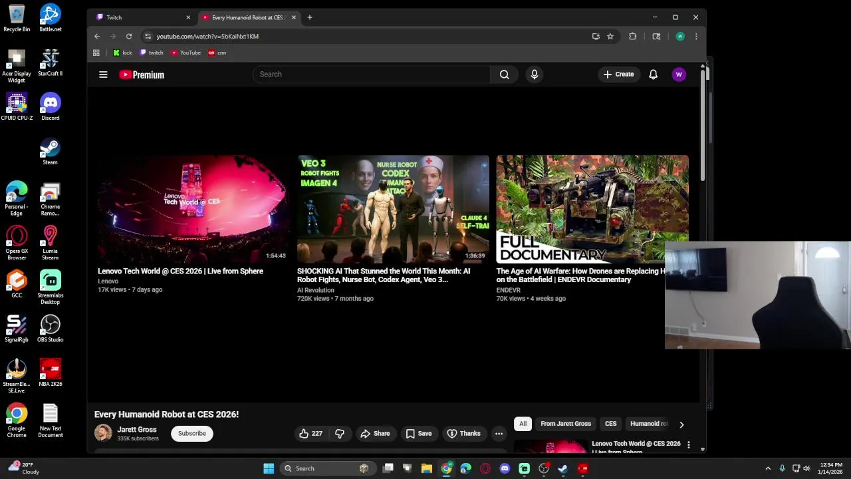The width and height of the screenshot is (851, 479).
Task: Open StarCraft II desktop icon
Action: (51, 62)
